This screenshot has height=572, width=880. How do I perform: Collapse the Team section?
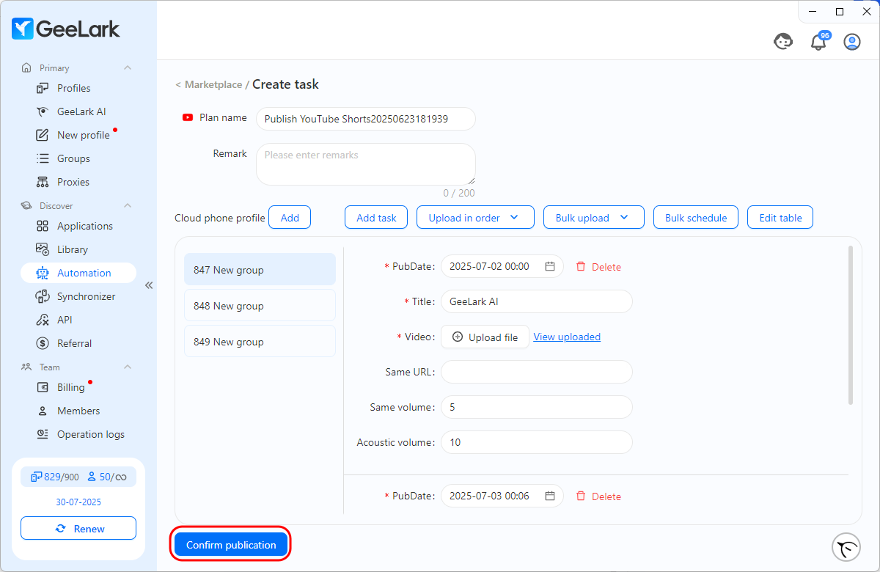click(128, 367)
